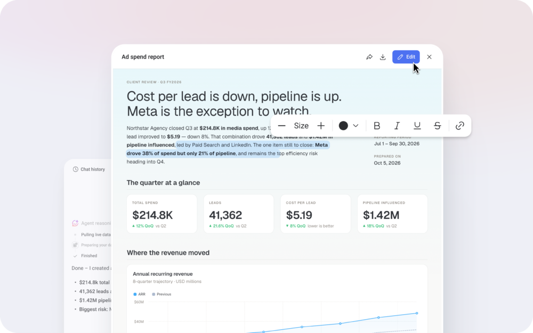The width and height of the screenshot is (533, 333).
Task: Click the 12% QoQ change under Total Spend
Action: (143, 226)
